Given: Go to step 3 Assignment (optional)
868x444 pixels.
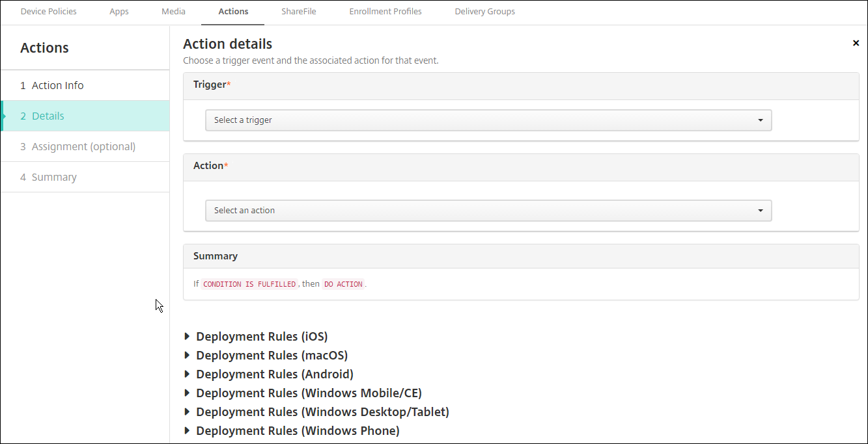Looking at the screenshot, I should coord(85,147).
